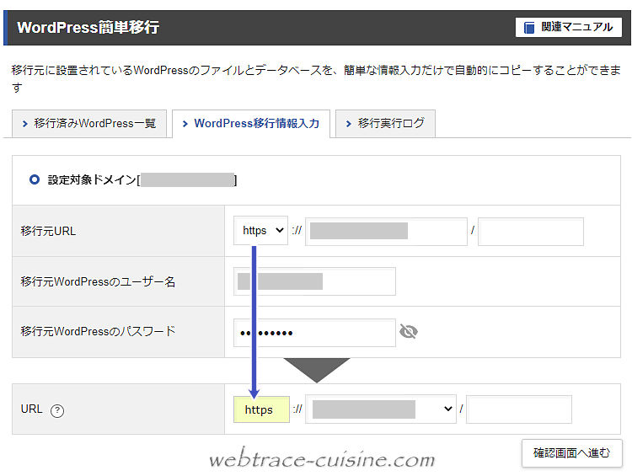Toggle password visibility eye icon

click(x=409, y=332)
